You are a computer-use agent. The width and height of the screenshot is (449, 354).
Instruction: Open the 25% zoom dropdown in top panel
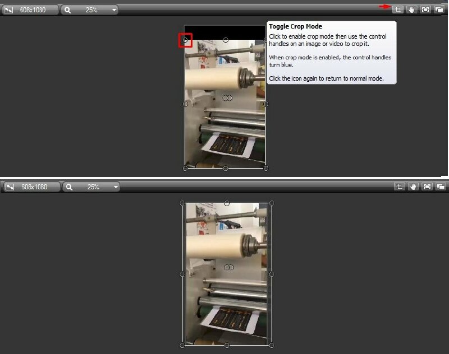click(x=114, y=10)
